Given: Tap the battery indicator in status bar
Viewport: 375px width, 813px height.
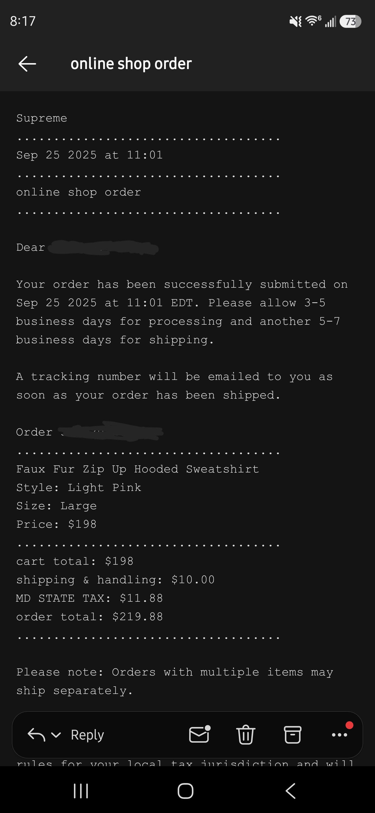Looking at the screenshot, I should point(350,21).
